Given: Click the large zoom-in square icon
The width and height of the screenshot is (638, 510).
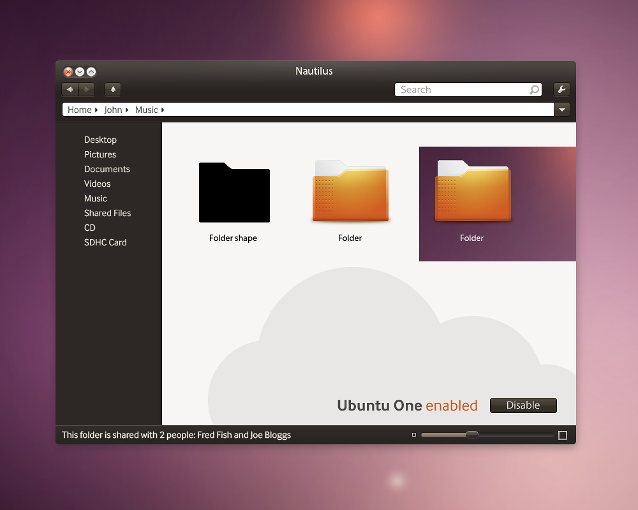Looking at the screenshot, I should pos(563,435).
